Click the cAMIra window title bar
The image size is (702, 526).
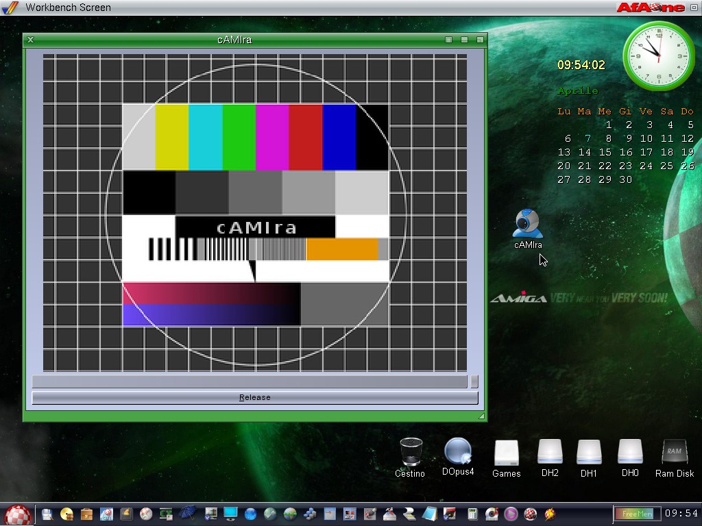(x=234, y=40)
